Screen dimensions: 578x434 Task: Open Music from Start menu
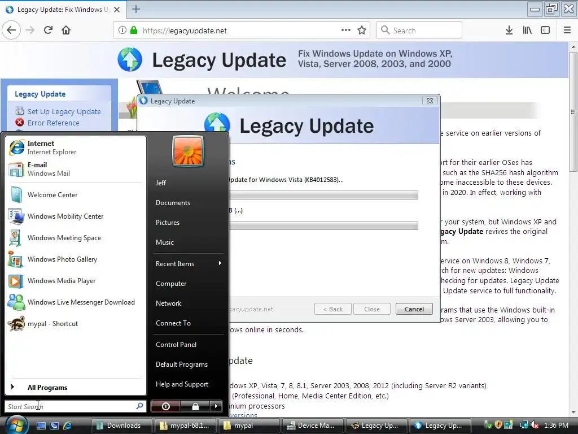coord(189,242)
